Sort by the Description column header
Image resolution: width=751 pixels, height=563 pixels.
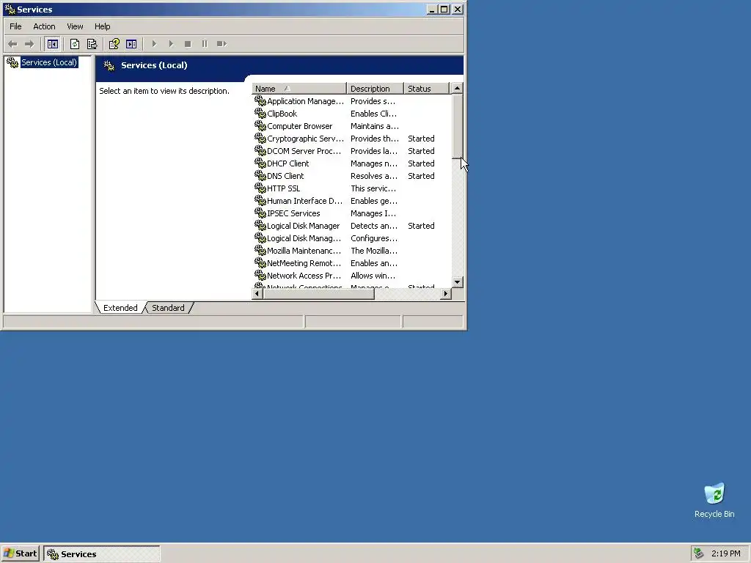click(375, 89)
